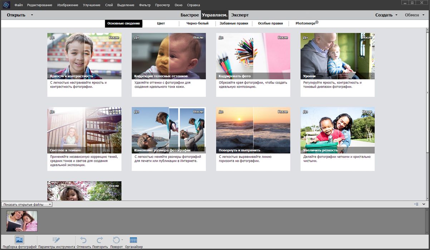The width and height of the screenshot is (430, 250).
Task: Expand the arrow next to Поворот
Action: pos(122,240)
